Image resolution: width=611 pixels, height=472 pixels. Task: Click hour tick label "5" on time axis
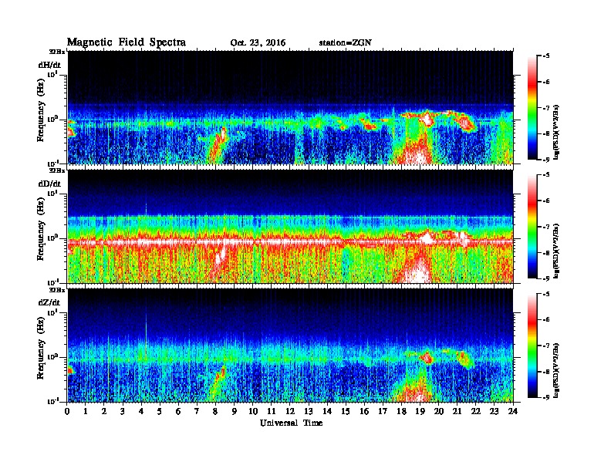[x=160, y=412]
